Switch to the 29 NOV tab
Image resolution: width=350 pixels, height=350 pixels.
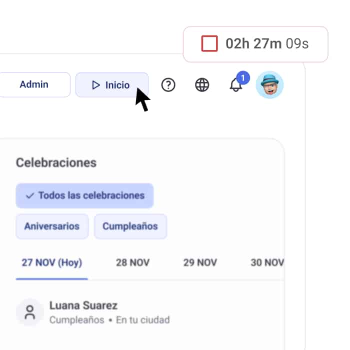coord(200,262)
